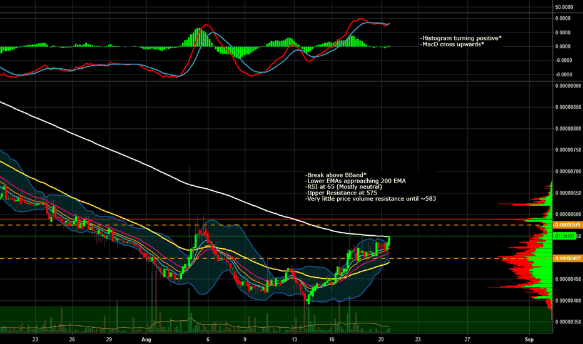Select the "-Histogram turning positive*" annotation text
583x344 pixels.
click(461, 38)
